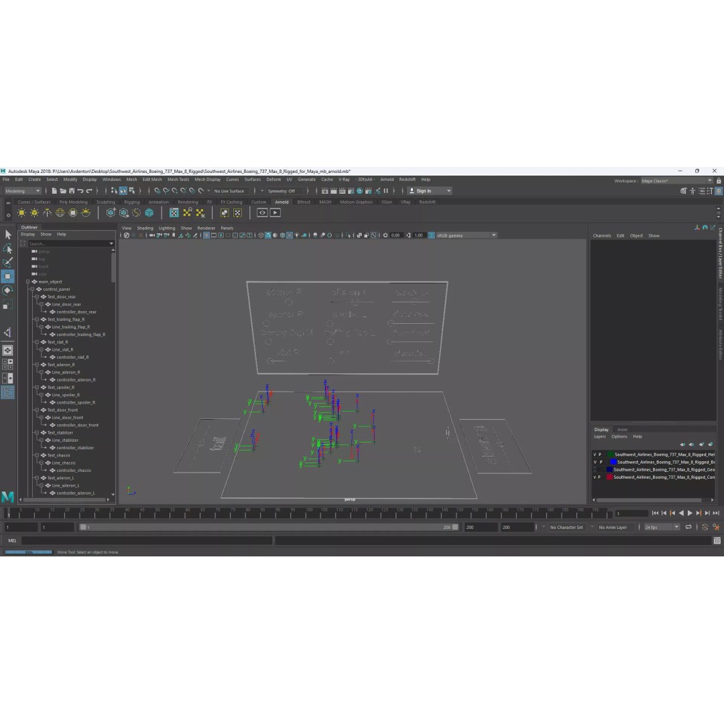724x724 pixels.
Task: Switch to the Rigging shelf tab
Action: (x=131, y=202)
